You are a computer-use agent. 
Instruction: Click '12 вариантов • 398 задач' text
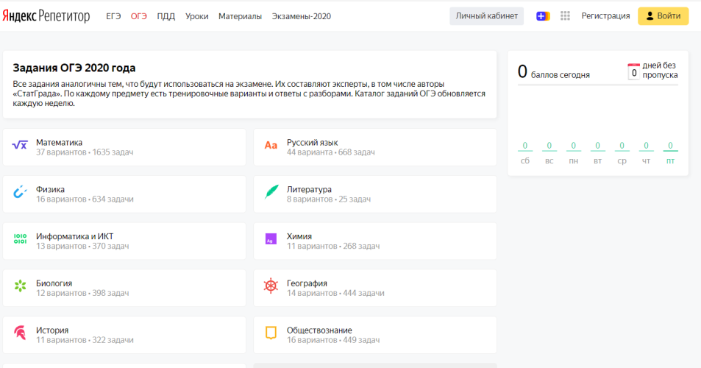point(82,294)
